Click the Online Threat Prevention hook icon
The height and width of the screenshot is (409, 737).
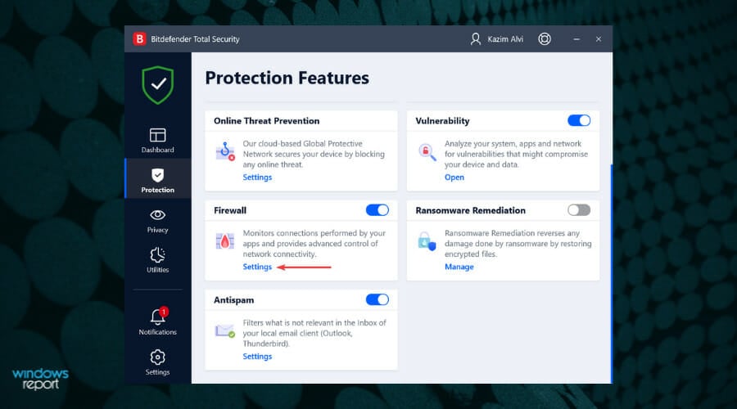225,151
